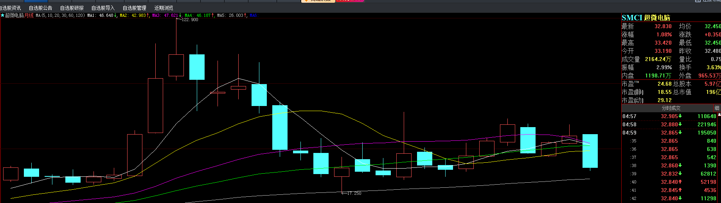
Task: Click the 昨收 label
Action: coord(685,51)
